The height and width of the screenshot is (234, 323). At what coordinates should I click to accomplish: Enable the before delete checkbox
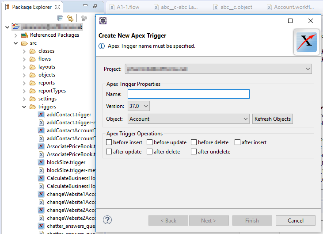tap(194, 142)
